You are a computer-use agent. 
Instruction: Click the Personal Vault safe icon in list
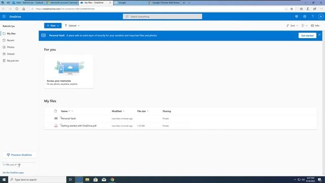56,118
